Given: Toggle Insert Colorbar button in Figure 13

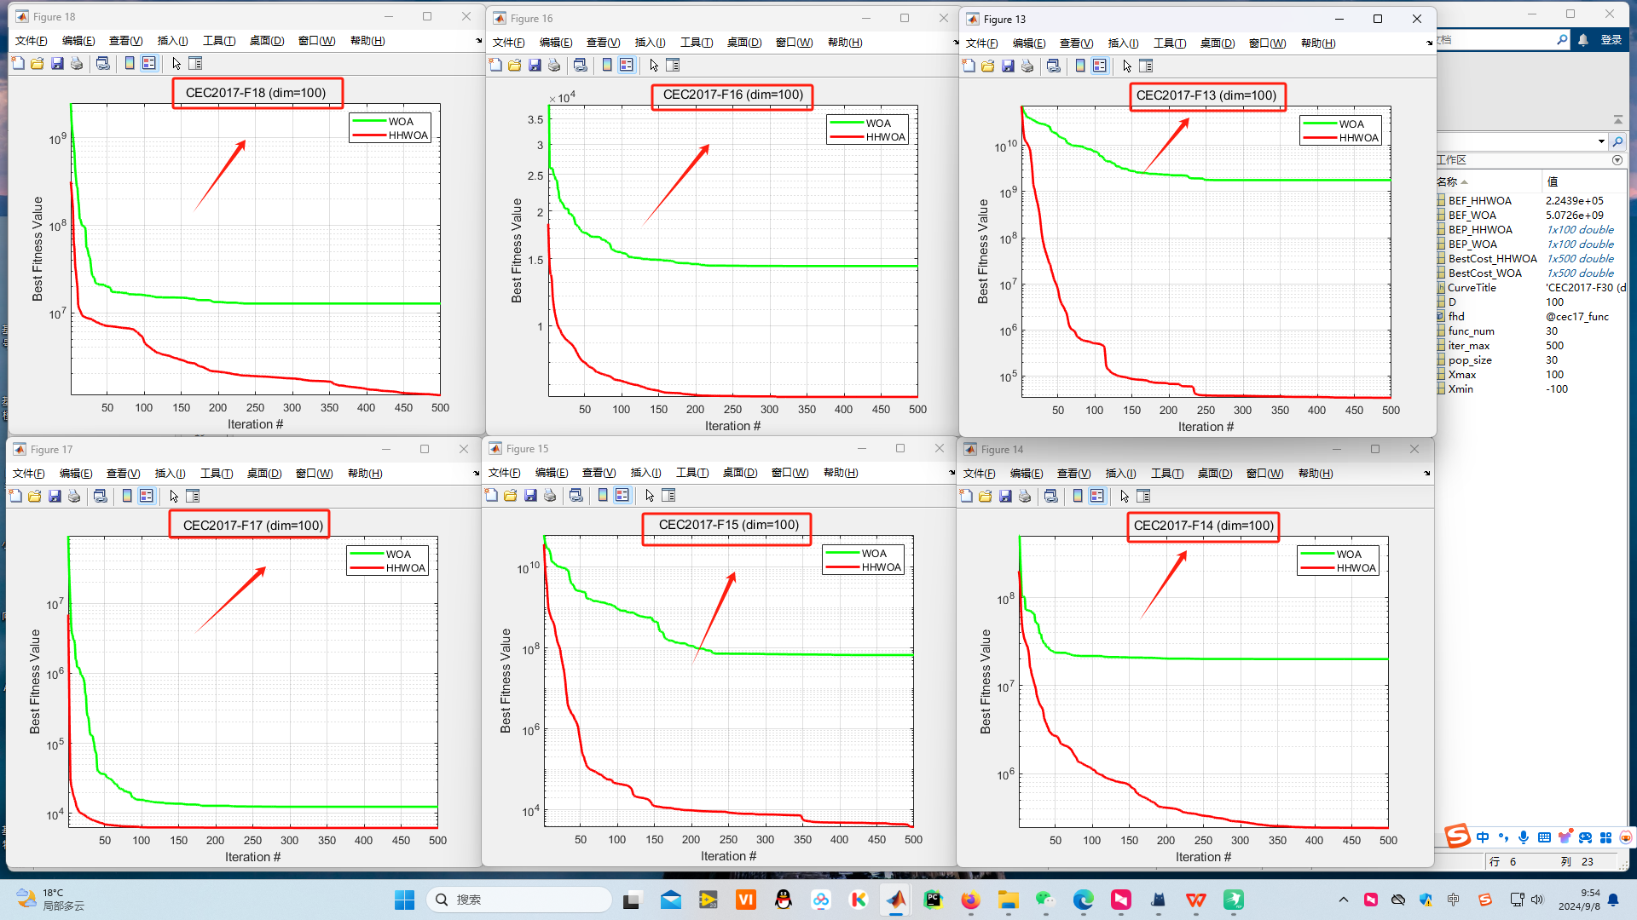Looking at the screenshot, I should 1080,66.
